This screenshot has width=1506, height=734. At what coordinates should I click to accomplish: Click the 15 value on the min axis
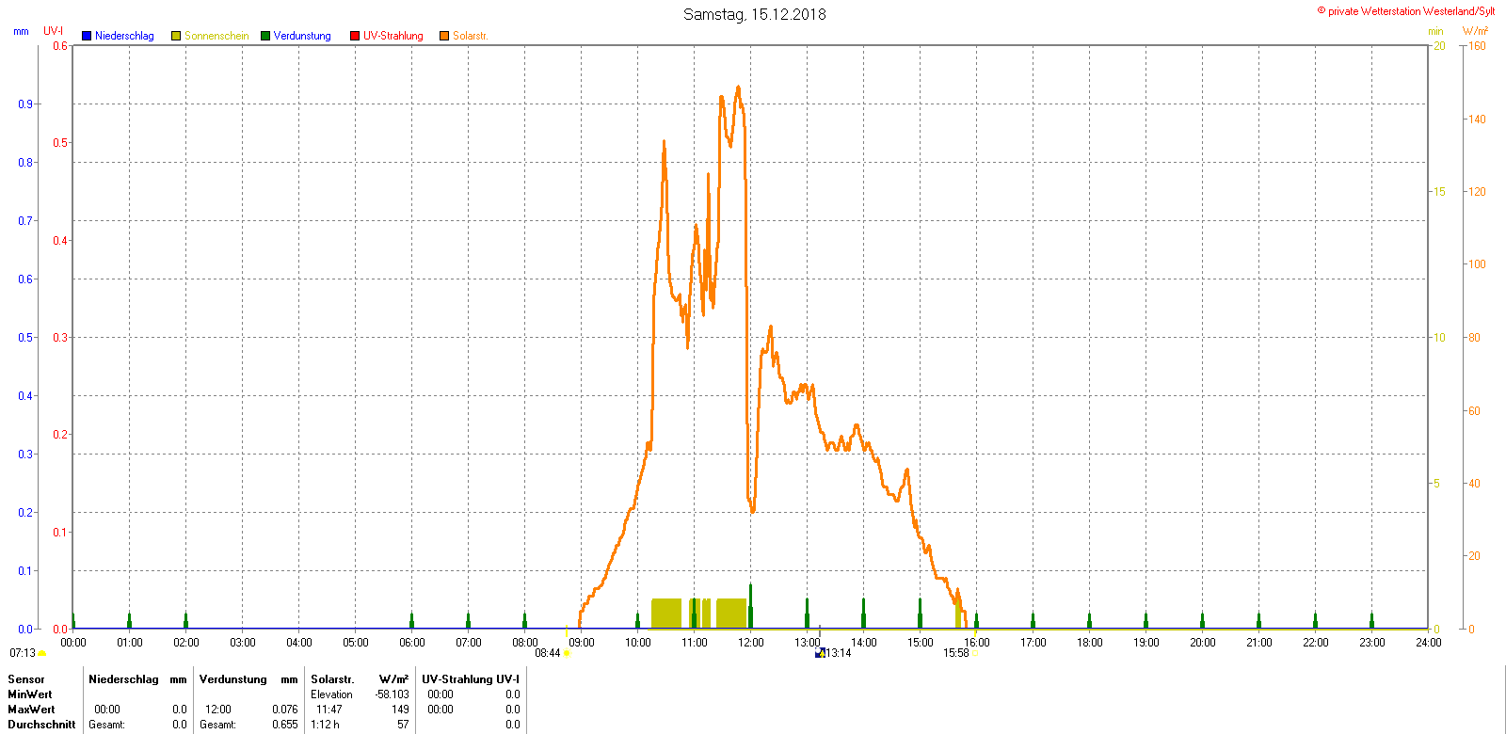tap(1439, 192)
